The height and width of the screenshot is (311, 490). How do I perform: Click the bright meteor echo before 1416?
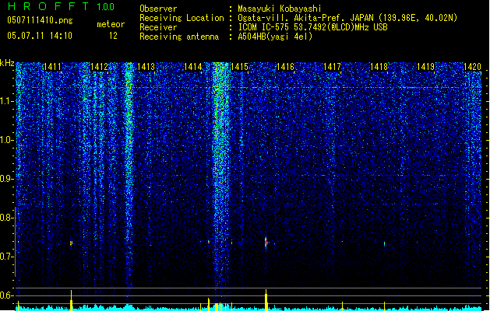click(266, 243)
